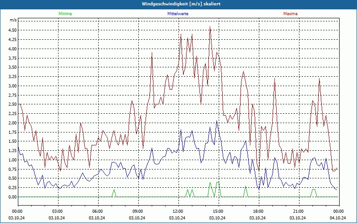Image resolution: width=357 pixels, height=223 pixels.
Task: Click the 1,25 y-axis value
Action: (x=13, y=151)
